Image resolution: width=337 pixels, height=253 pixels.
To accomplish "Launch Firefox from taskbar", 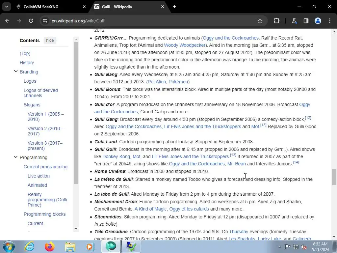I will (x=50, y=246).
